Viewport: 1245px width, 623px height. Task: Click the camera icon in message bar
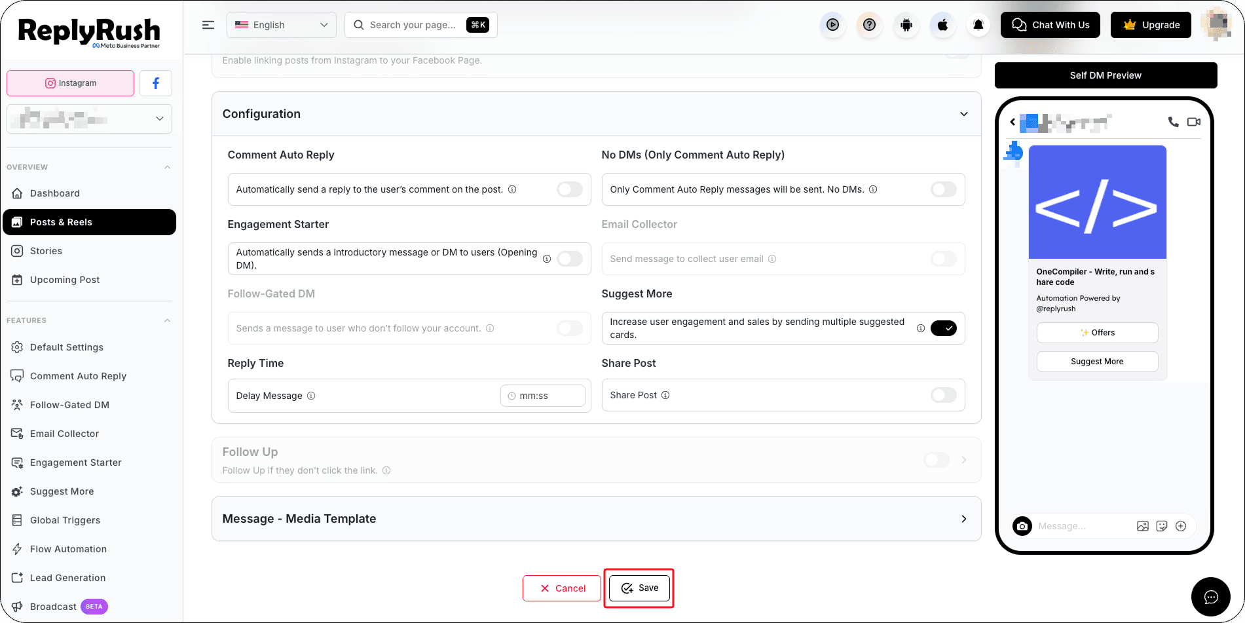coord(1022,526)
